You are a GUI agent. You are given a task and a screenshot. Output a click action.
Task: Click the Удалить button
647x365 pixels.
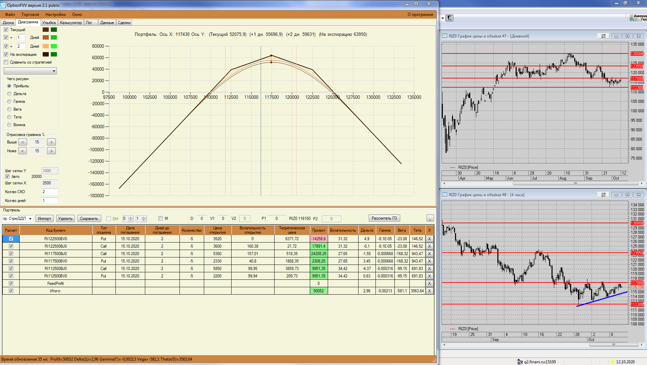[65, 218]
